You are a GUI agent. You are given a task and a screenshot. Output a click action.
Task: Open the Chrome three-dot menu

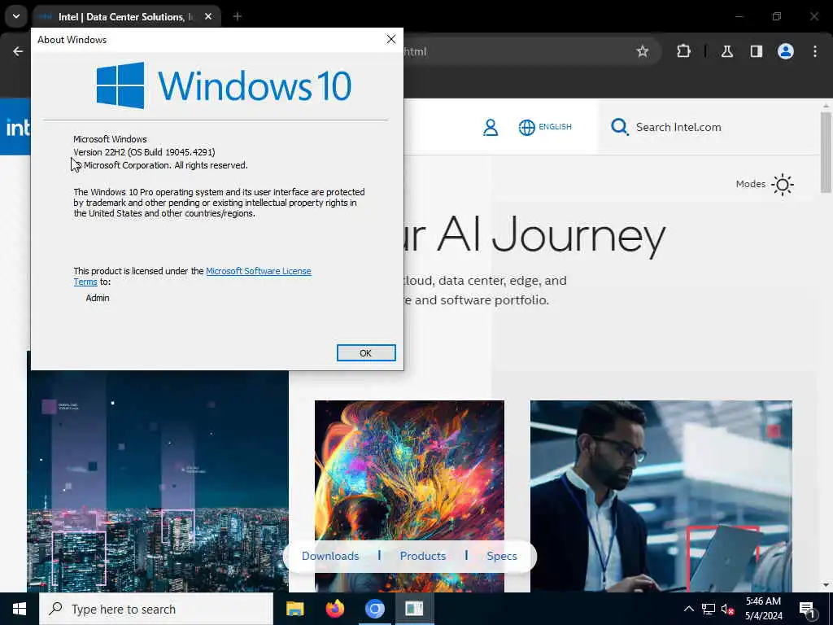[815, 51]
